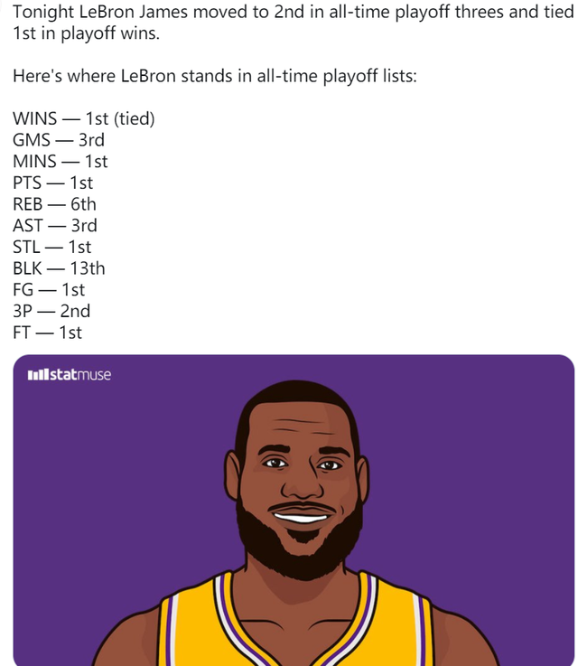Open the LeBron James illustration image
This screenshot has width=587, height=666.
[x=293, y=511]
